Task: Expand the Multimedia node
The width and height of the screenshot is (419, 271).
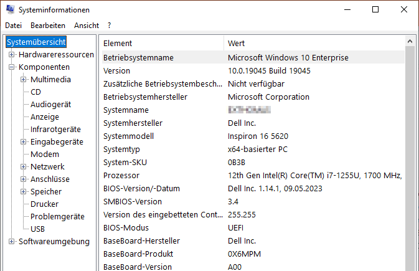Action: tap(24, 80)
